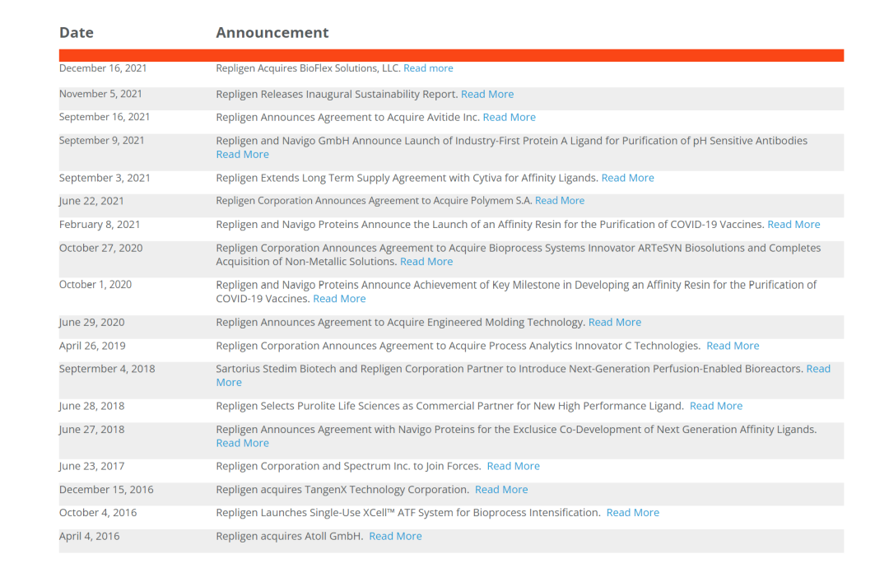Click the Date column header

(77, 33)
